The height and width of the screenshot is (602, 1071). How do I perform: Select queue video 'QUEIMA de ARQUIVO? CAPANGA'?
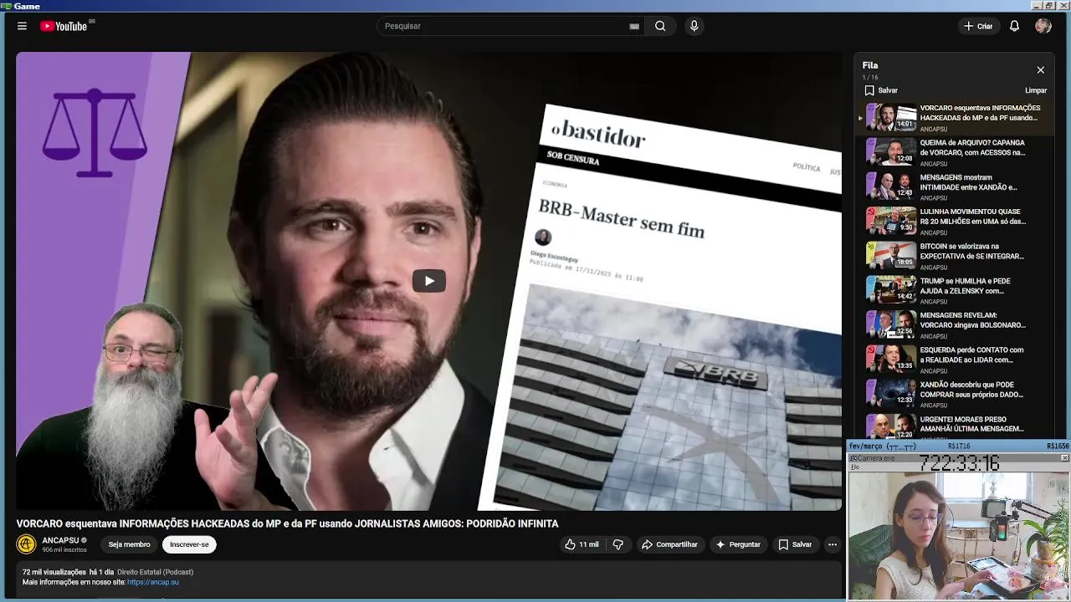pos(954,151)
